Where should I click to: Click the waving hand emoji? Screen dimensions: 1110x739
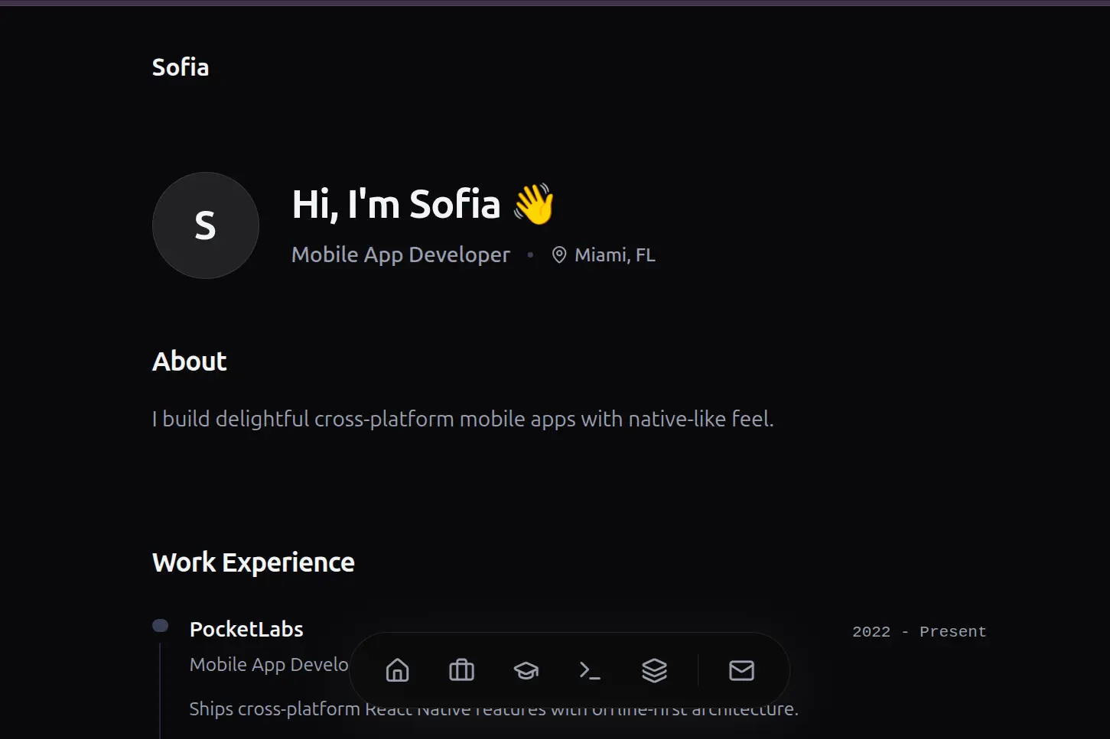534,204
